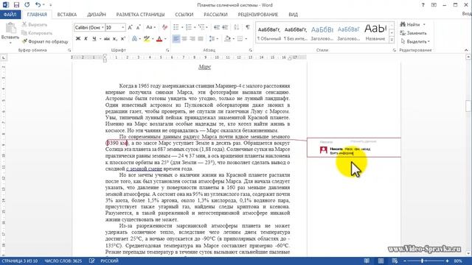
Task: Apply red font color button
Action: 159,39
